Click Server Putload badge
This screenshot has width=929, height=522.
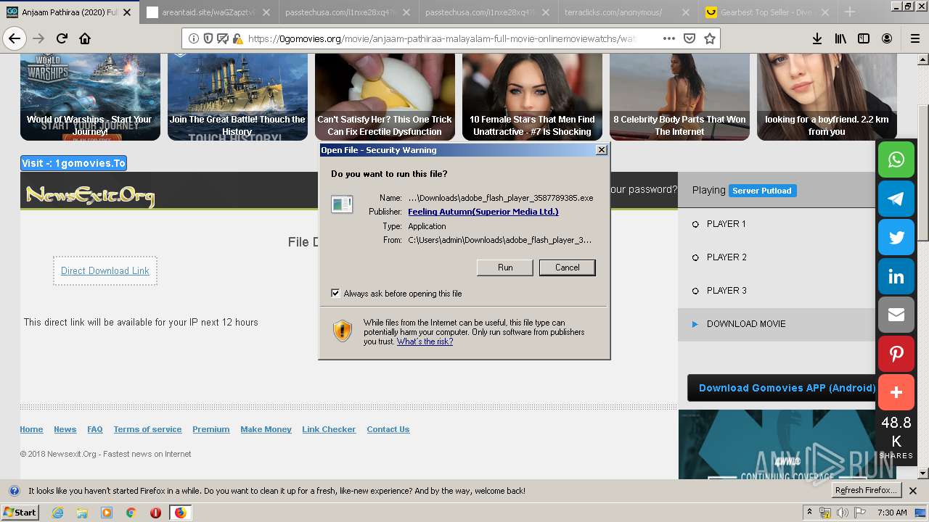[762, 191]
